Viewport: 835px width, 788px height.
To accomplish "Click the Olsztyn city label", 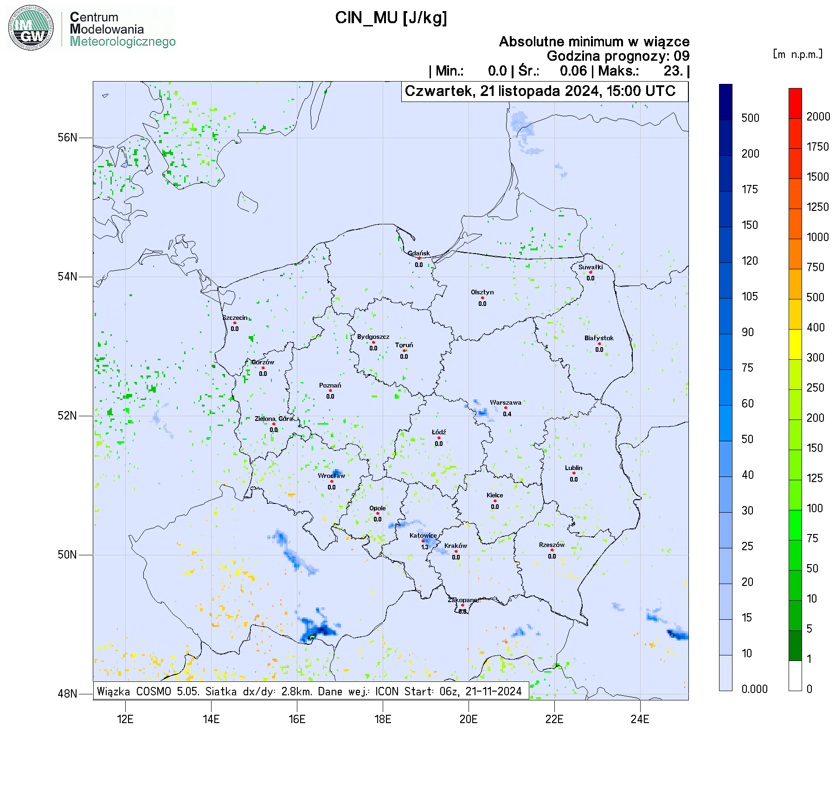I will click(482, 292).
